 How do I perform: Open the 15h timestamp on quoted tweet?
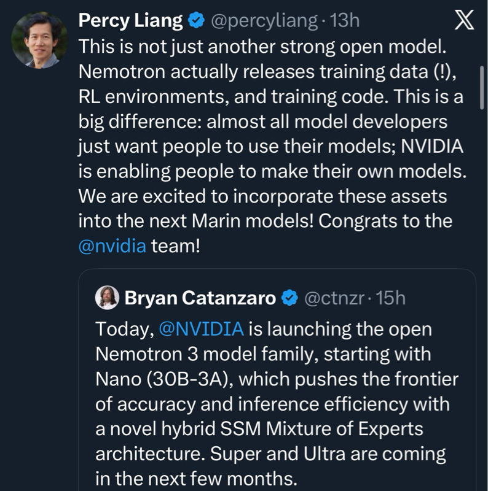click(x=390, y=298)
